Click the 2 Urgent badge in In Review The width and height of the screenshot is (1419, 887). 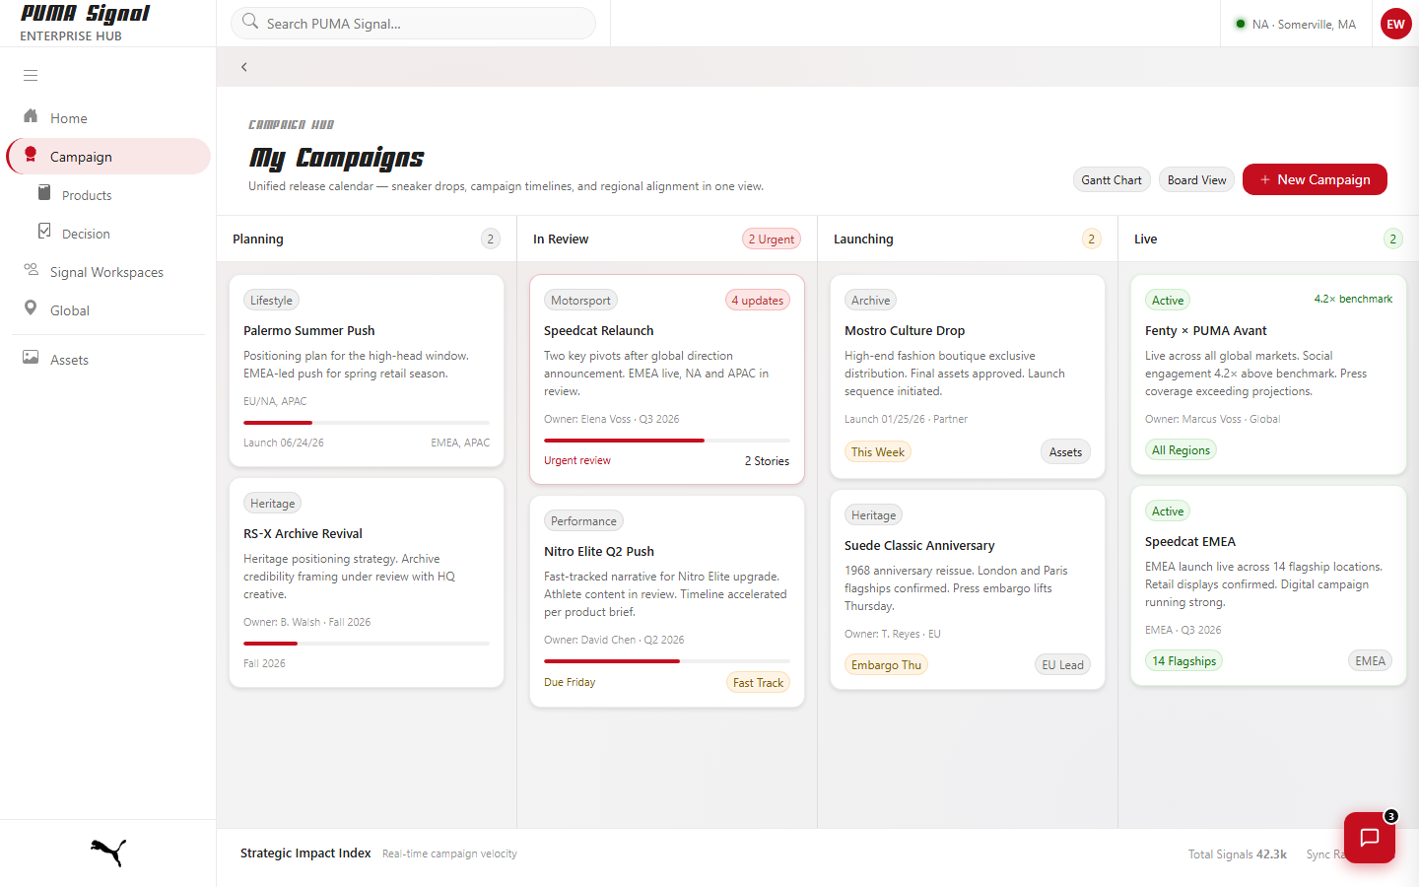point(771,239)
